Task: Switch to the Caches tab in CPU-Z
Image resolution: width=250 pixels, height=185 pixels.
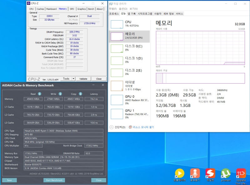Action: point(40,9)
